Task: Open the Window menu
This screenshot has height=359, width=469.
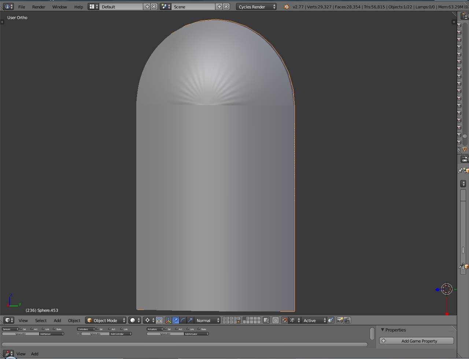Action: pyautogui.click(x=59, y=7)
